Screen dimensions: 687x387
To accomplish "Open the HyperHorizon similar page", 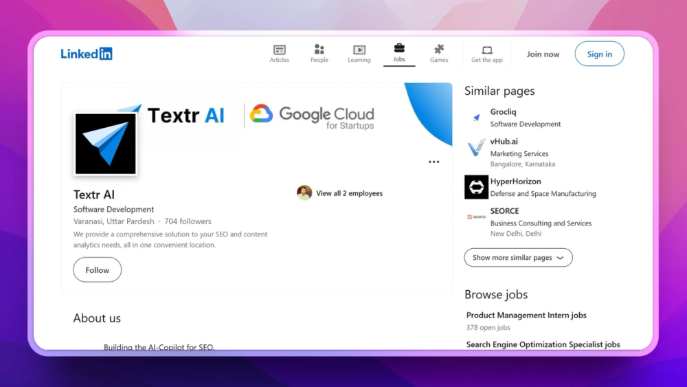I will pos(516,181).
